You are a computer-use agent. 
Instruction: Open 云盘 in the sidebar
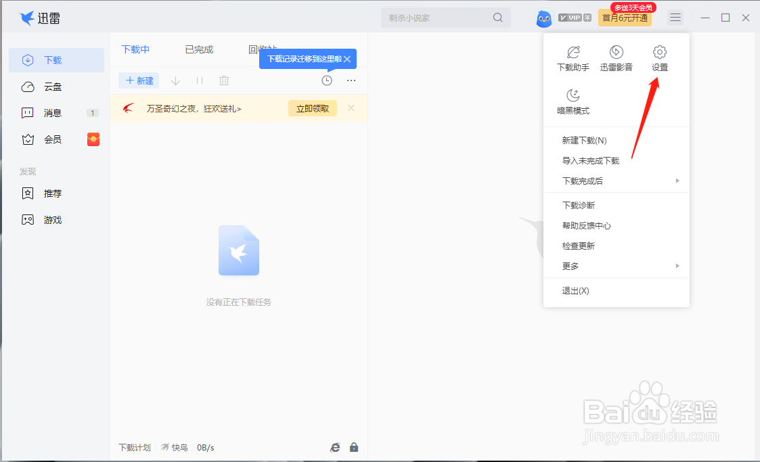[x=57, y=87]
